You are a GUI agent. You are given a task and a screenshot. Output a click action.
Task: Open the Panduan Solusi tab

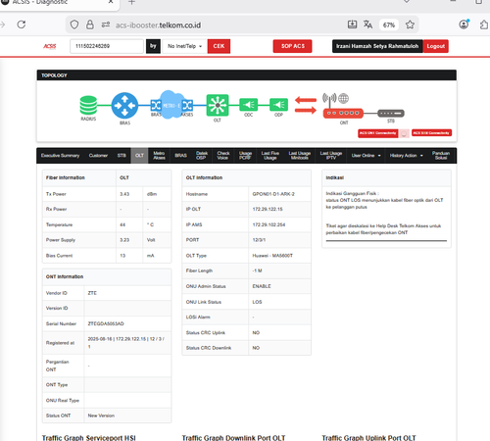pyautogui.click(x=441, y=156)
